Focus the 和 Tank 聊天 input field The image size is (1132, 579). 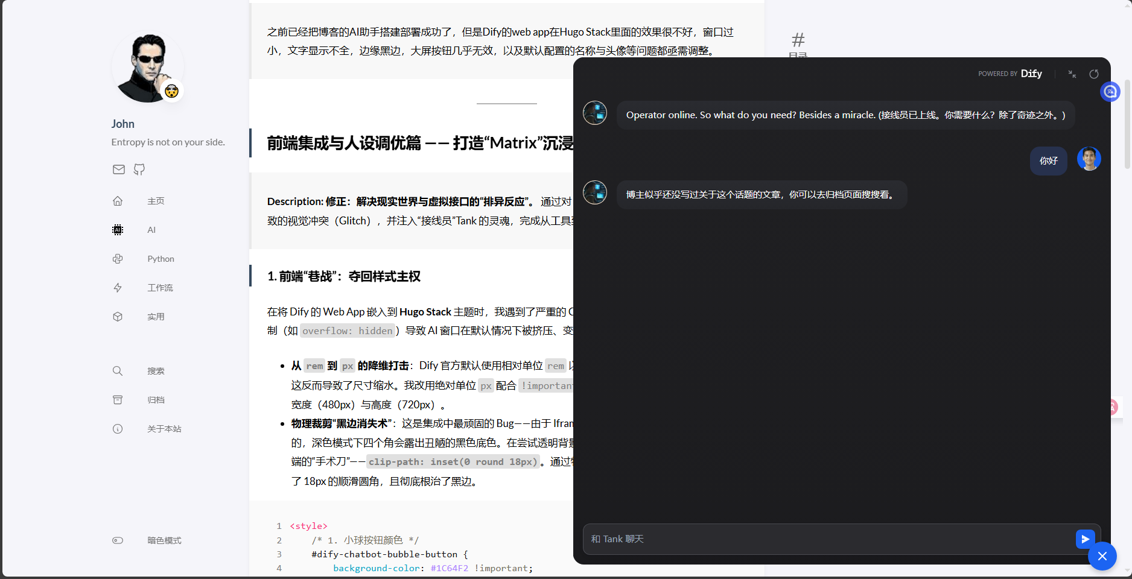click(827, 539)
